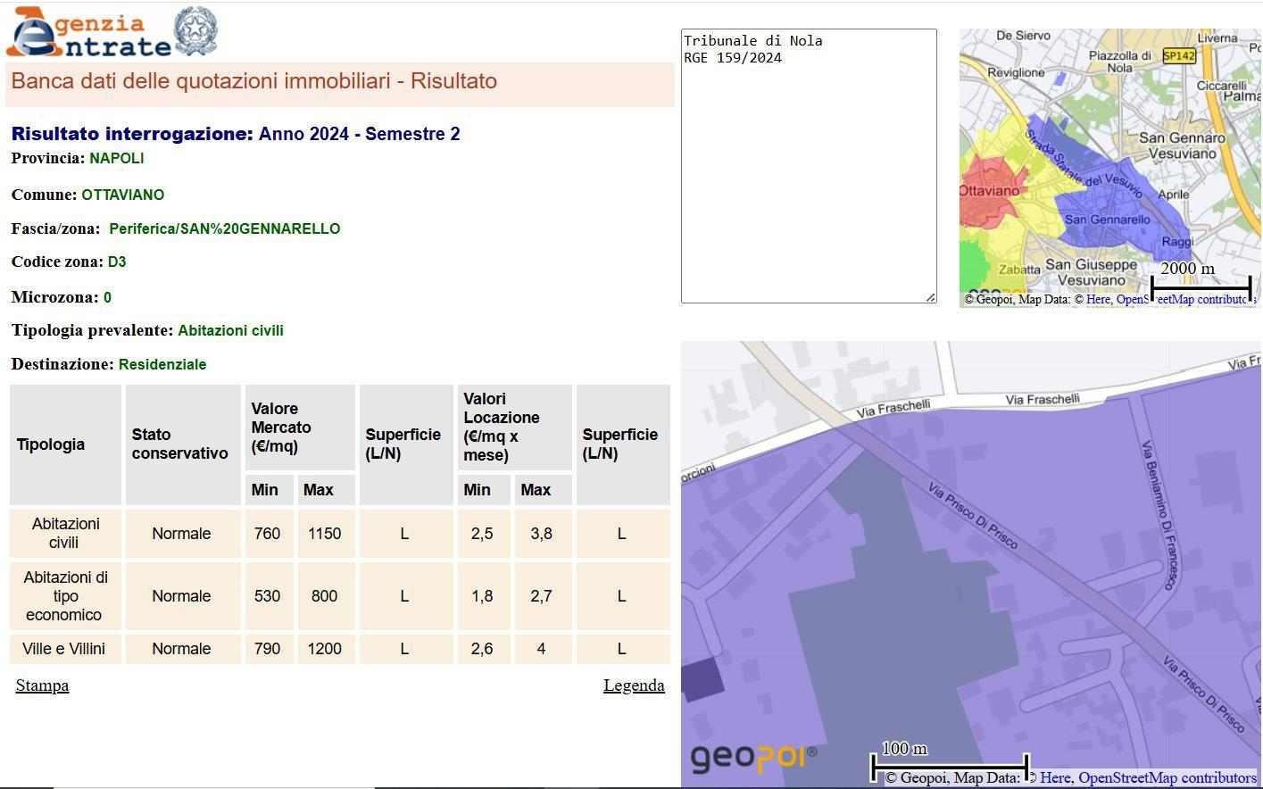The width and height of the screenshot is (1263, 789).
Task: Open the Here link on the detail map
Action: pos(1054,778)
